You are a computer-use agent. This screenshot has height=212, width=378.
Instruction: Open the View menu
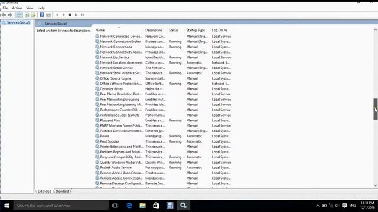(30, 8)
